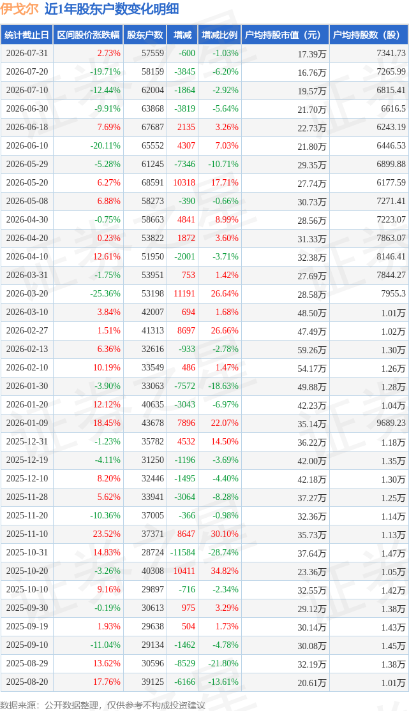The image size is (409, 711).
Task: Select the 59.26万 market value cell
Action: pos(312,350)
